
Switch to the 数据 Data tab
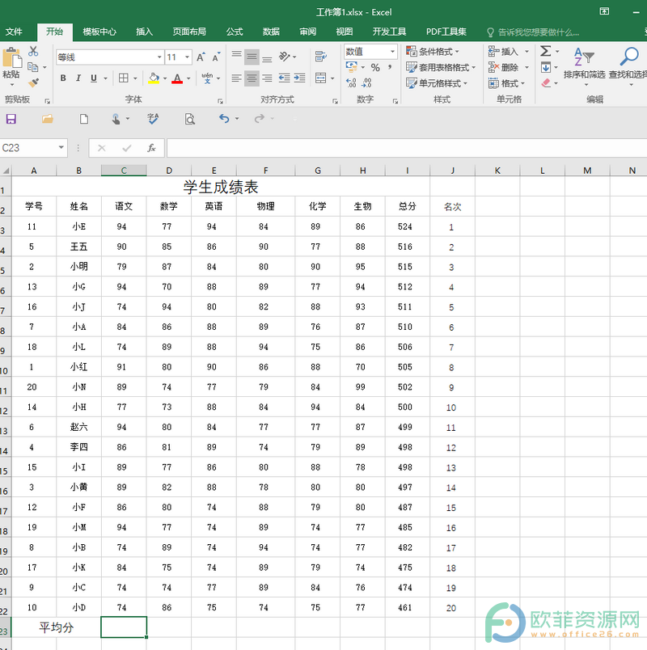[271, 32]
